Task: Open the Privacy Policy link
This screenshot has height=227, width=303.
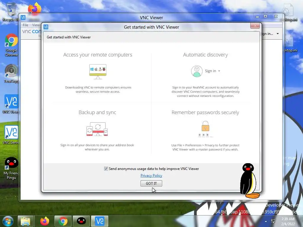Action: click(151, 176)
